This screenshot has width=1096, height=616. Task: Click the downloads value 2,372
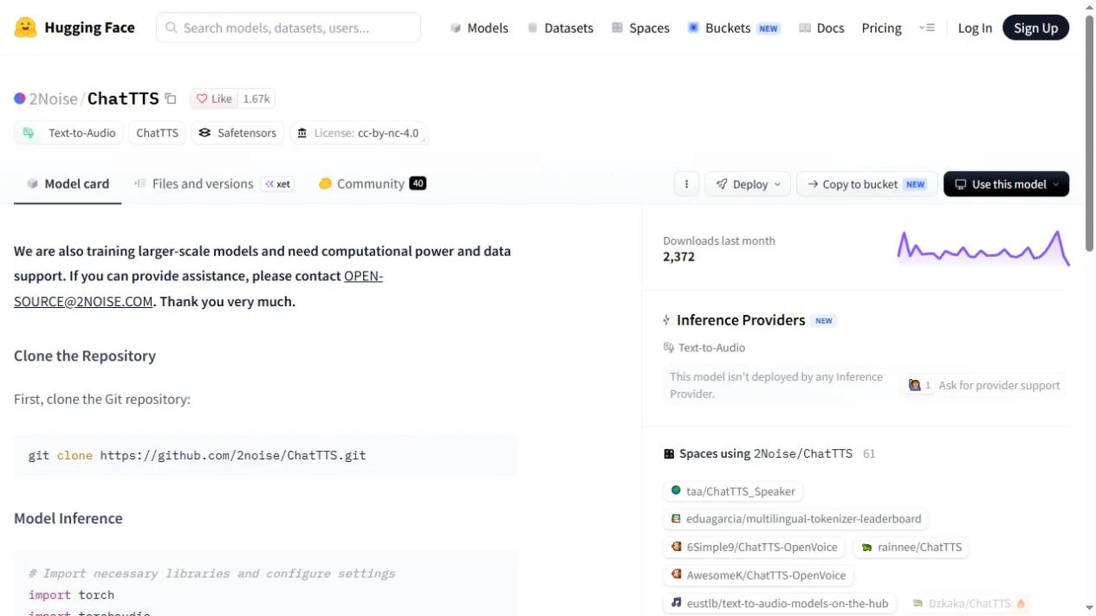tap(678, 256)
